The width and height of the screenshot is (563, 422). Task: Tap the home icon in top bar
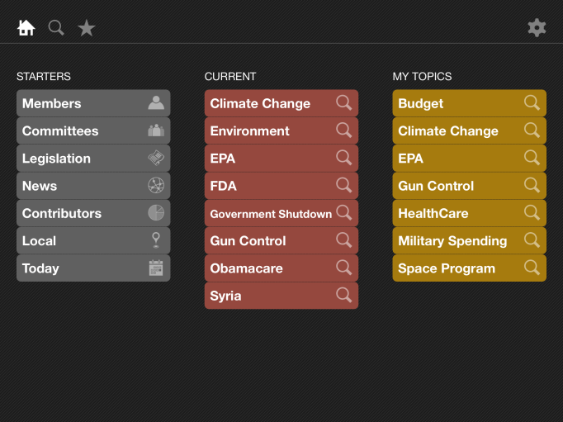26,28
